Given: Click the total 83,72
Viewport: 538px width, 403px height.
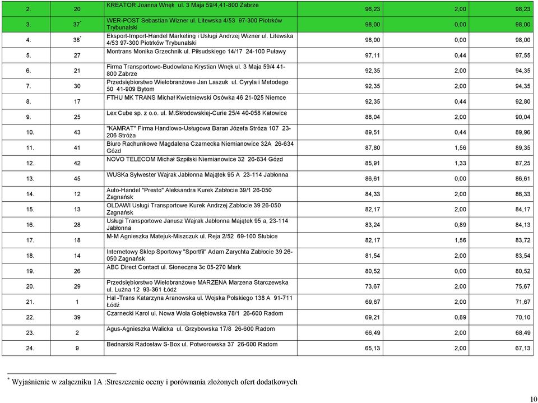Looking at the screenshot, I should (x=522, y=240).
